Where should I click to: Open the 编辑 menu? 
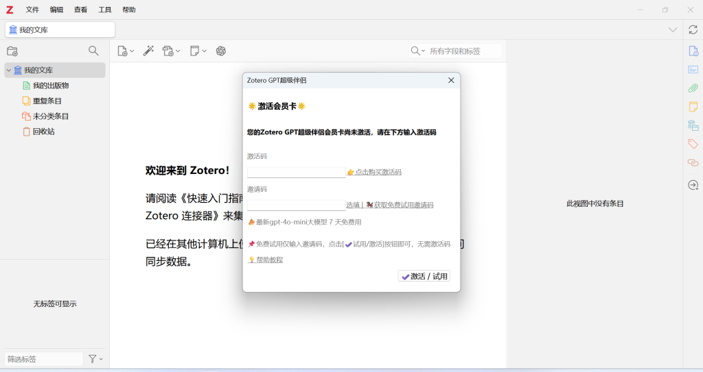click(x=56, y=10)
